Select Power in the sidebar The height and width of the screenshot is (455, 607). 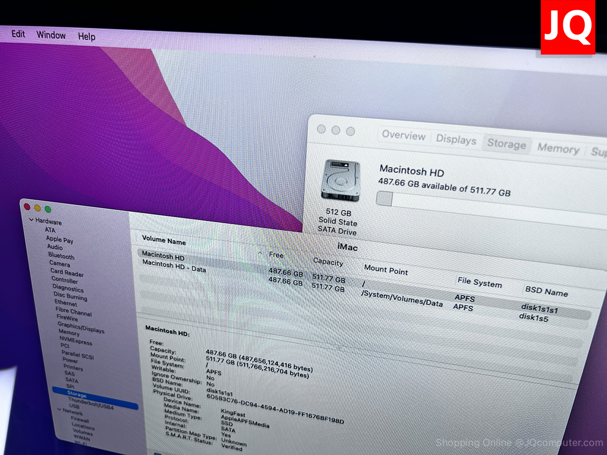[x=70, y=360]
